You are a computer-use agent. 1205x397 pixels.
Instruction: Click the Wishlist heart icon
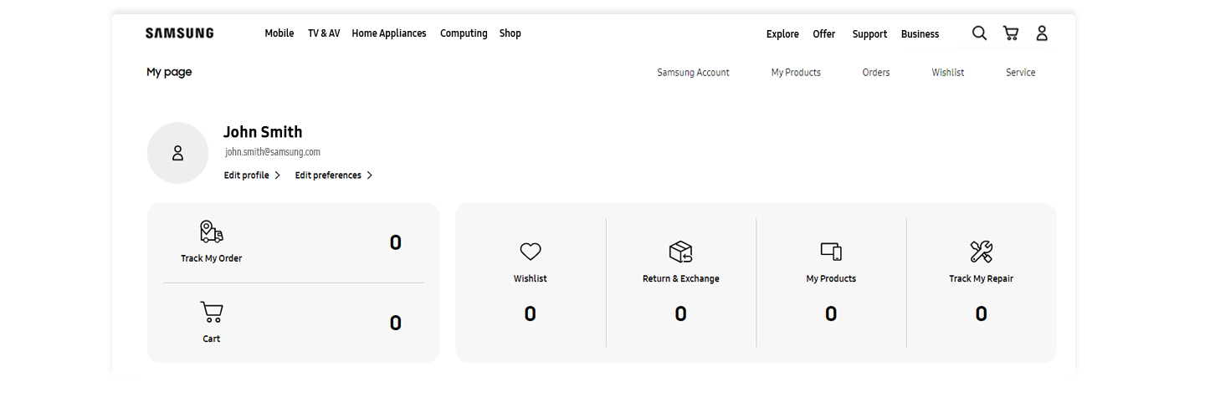[x=531, y=252]
